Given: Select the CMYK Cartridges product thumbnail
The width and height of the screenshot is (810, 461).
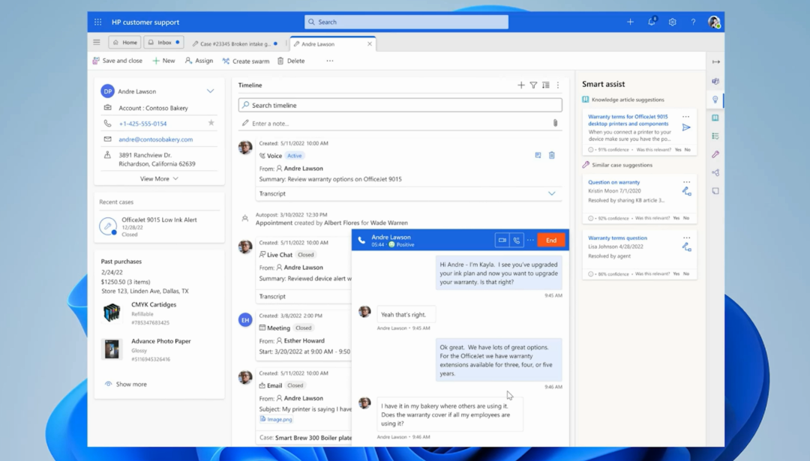Looking at the screenshot, I should pyautogui.click(x=112, y=313).
